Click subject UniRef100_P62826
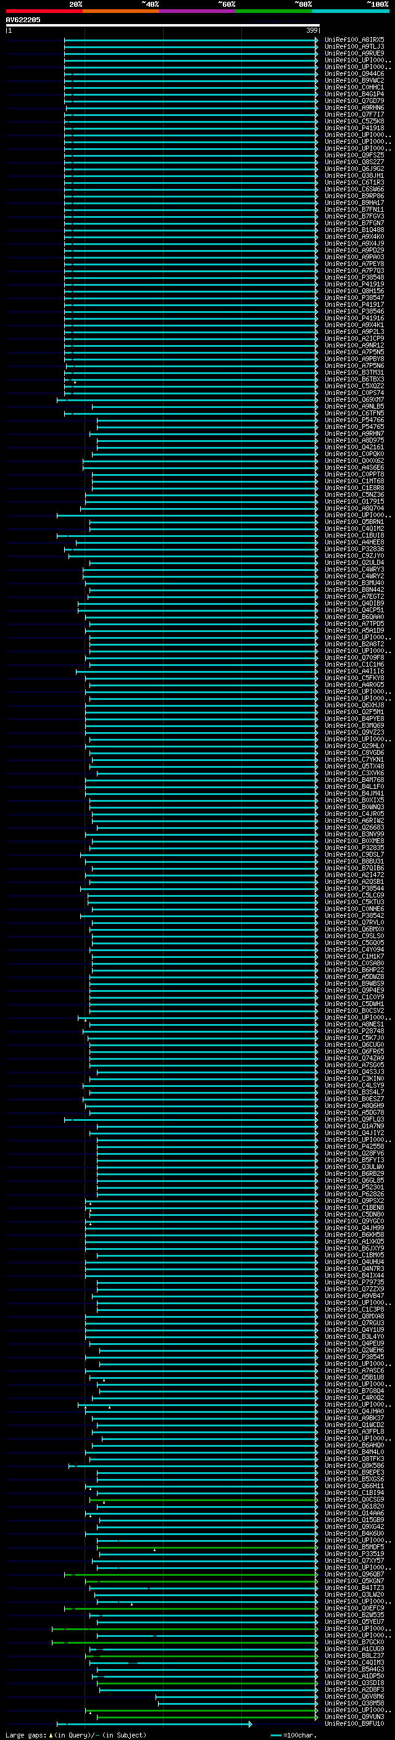The width and height of the screenshot is (395, 1740). tap(354, 1194)
